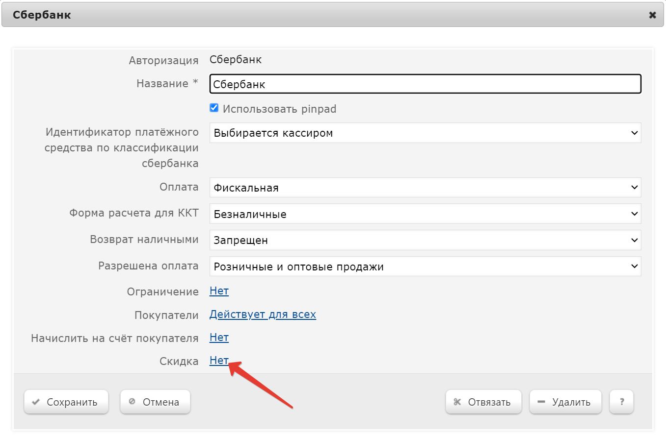The height and width of the screenshot is (436, 666).
Task: Close the Сбербанк dialog with the X icon
Action: coord(652,15)
